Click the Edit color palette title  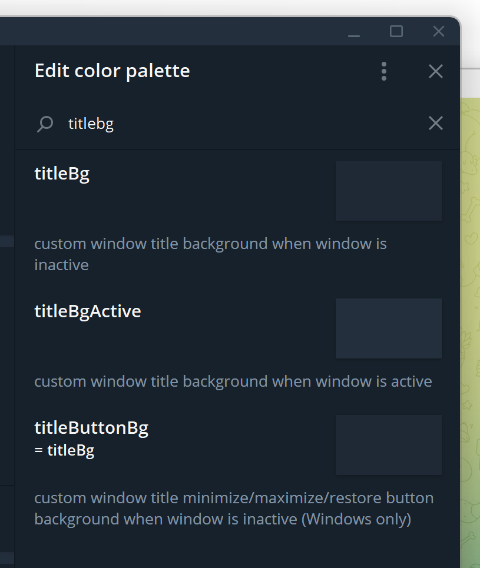pyautogui.click(x=112, y=71)
